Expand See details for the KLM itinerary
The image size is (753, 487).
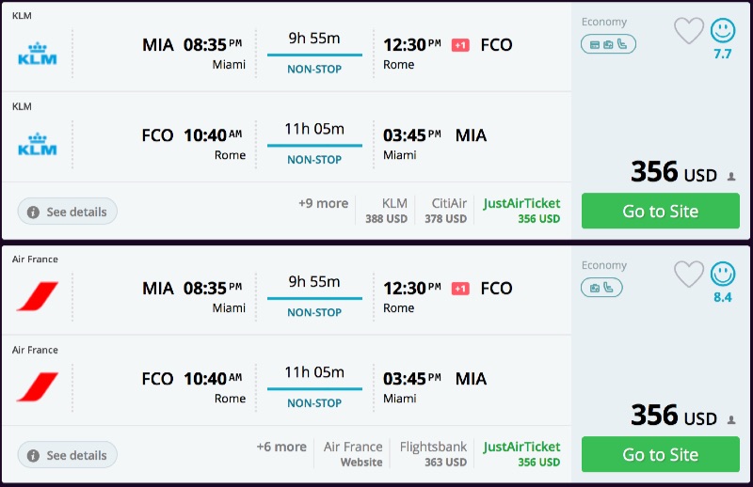click(68, 212)
